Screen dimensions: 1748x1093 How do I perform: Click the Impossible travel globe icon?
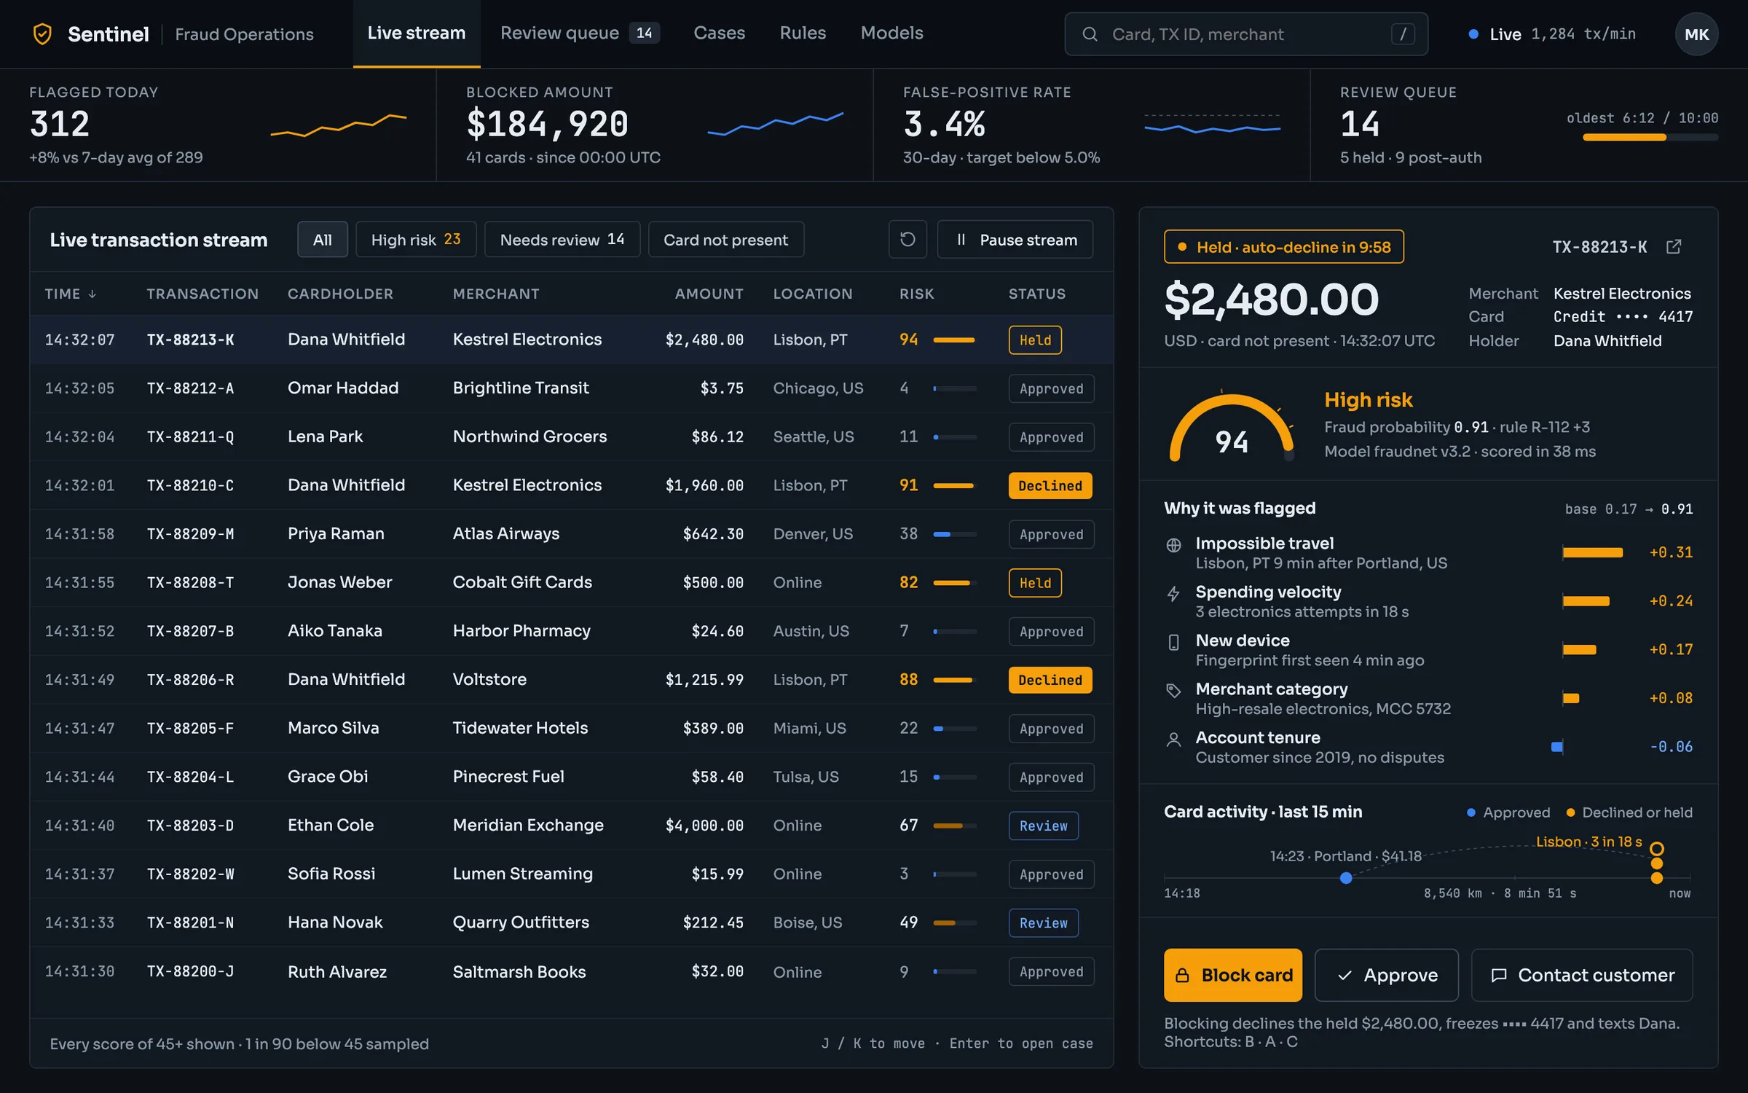click(x=1173, y=544)
